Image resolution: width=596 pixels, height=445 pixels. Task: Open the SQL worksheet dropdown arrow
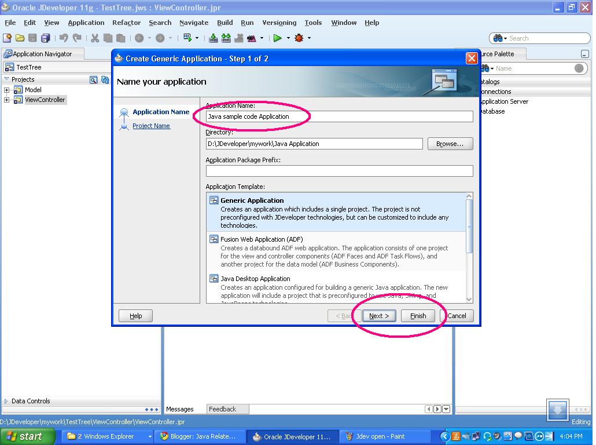click(197, 38)
